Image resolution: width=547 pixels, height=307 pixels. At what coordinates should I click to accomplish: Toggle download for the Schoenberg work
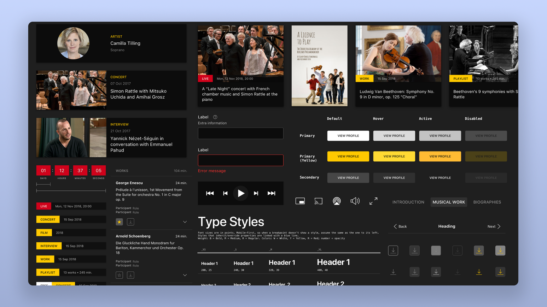click(x=130, y=274)
